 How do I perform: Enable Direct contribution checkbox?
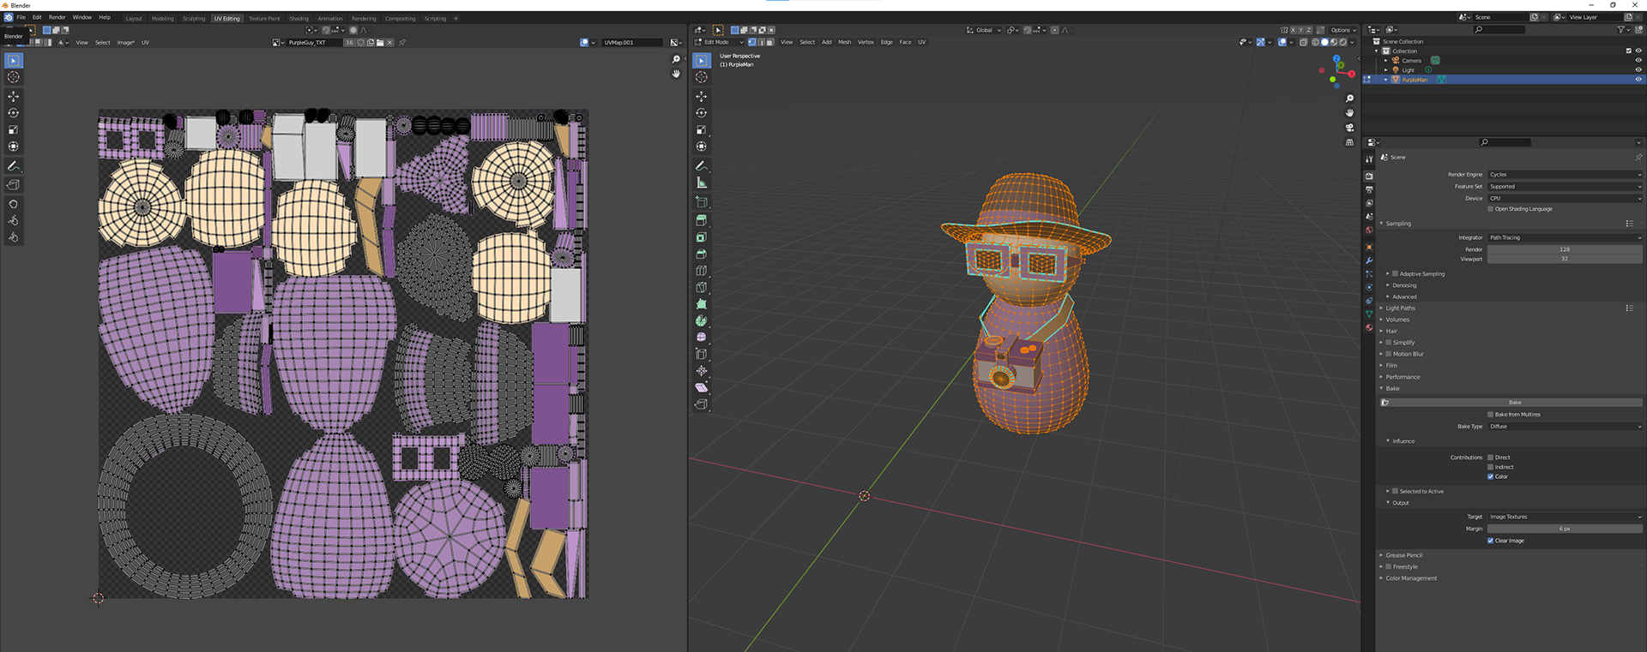click(1491, 458)
